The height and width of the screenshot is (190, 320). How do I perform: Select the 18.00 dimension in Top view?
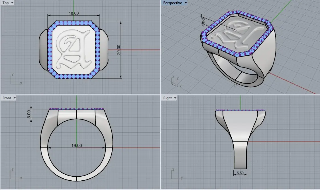tap(74, 13)
